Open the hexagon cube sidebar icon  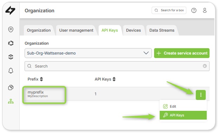coord(11,43)
